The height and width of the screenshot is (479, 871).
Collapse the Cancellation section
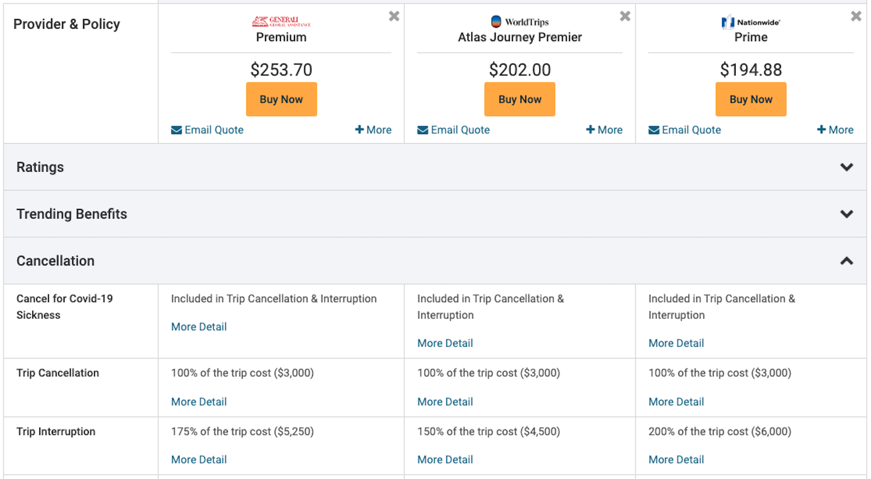(435, 261)
